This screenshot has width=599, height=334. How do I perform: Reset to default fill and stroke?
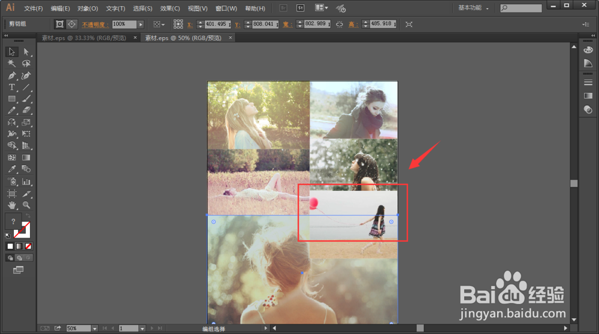click(8, 235)
